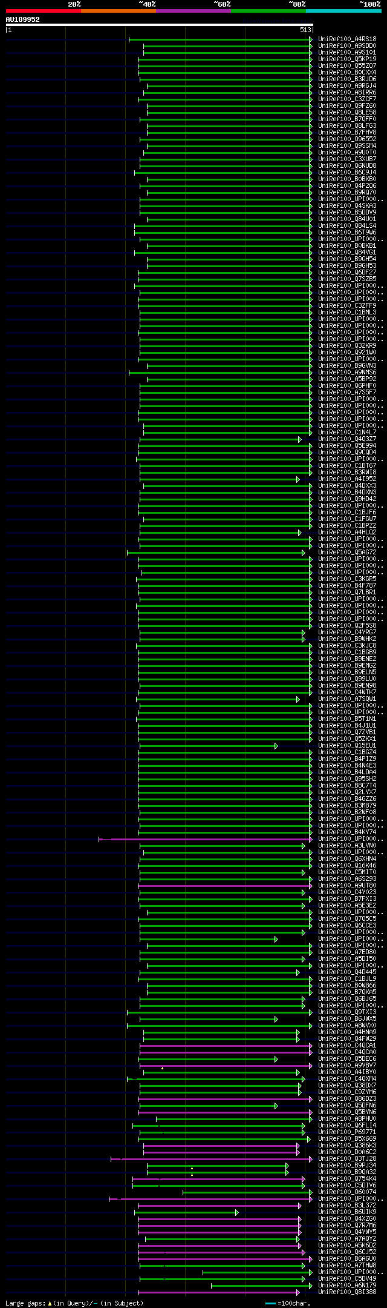Click the green alignment bar for UniRef100_A4RS18

[221, 39]
